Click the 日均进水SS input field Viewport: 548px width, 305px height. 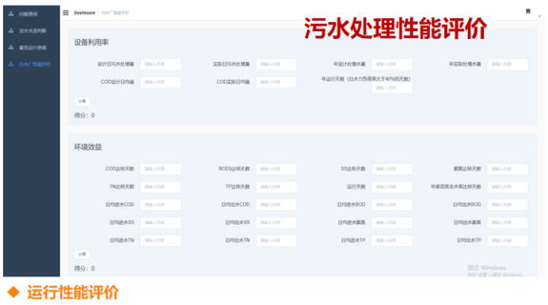point(161,223)
